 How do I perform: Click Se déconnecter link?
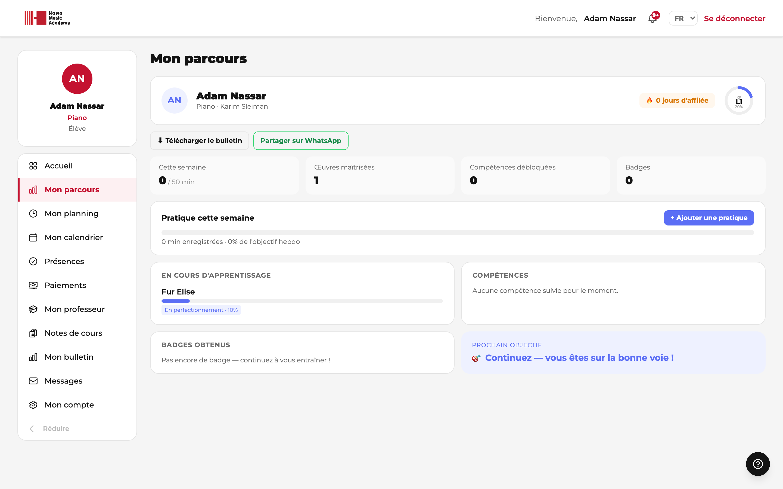[734, 18]
